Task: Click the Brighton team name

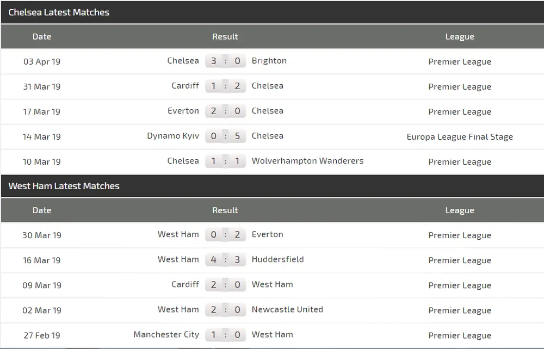Action: pos(269,61)
